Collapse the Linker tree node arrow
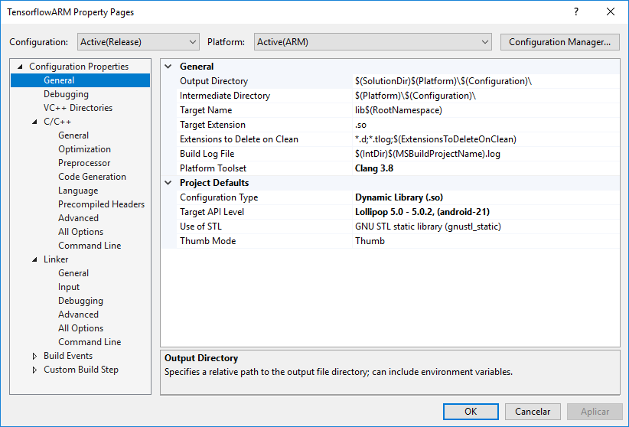Viewport: 629px width, 427px height. click(x=34, y=259)
